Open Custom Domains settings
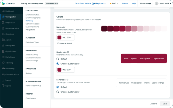Viewport: 173px width, 108px height. (x=32, y=27)
